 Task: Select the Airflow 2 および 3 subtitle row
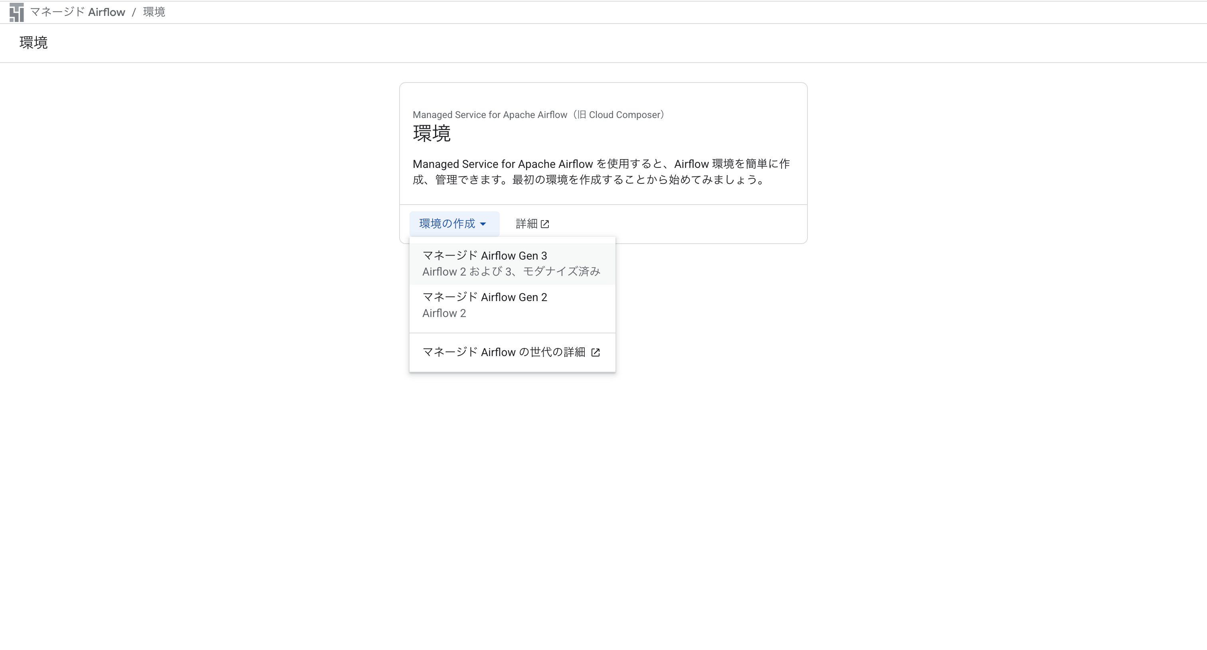pos(511,272)
